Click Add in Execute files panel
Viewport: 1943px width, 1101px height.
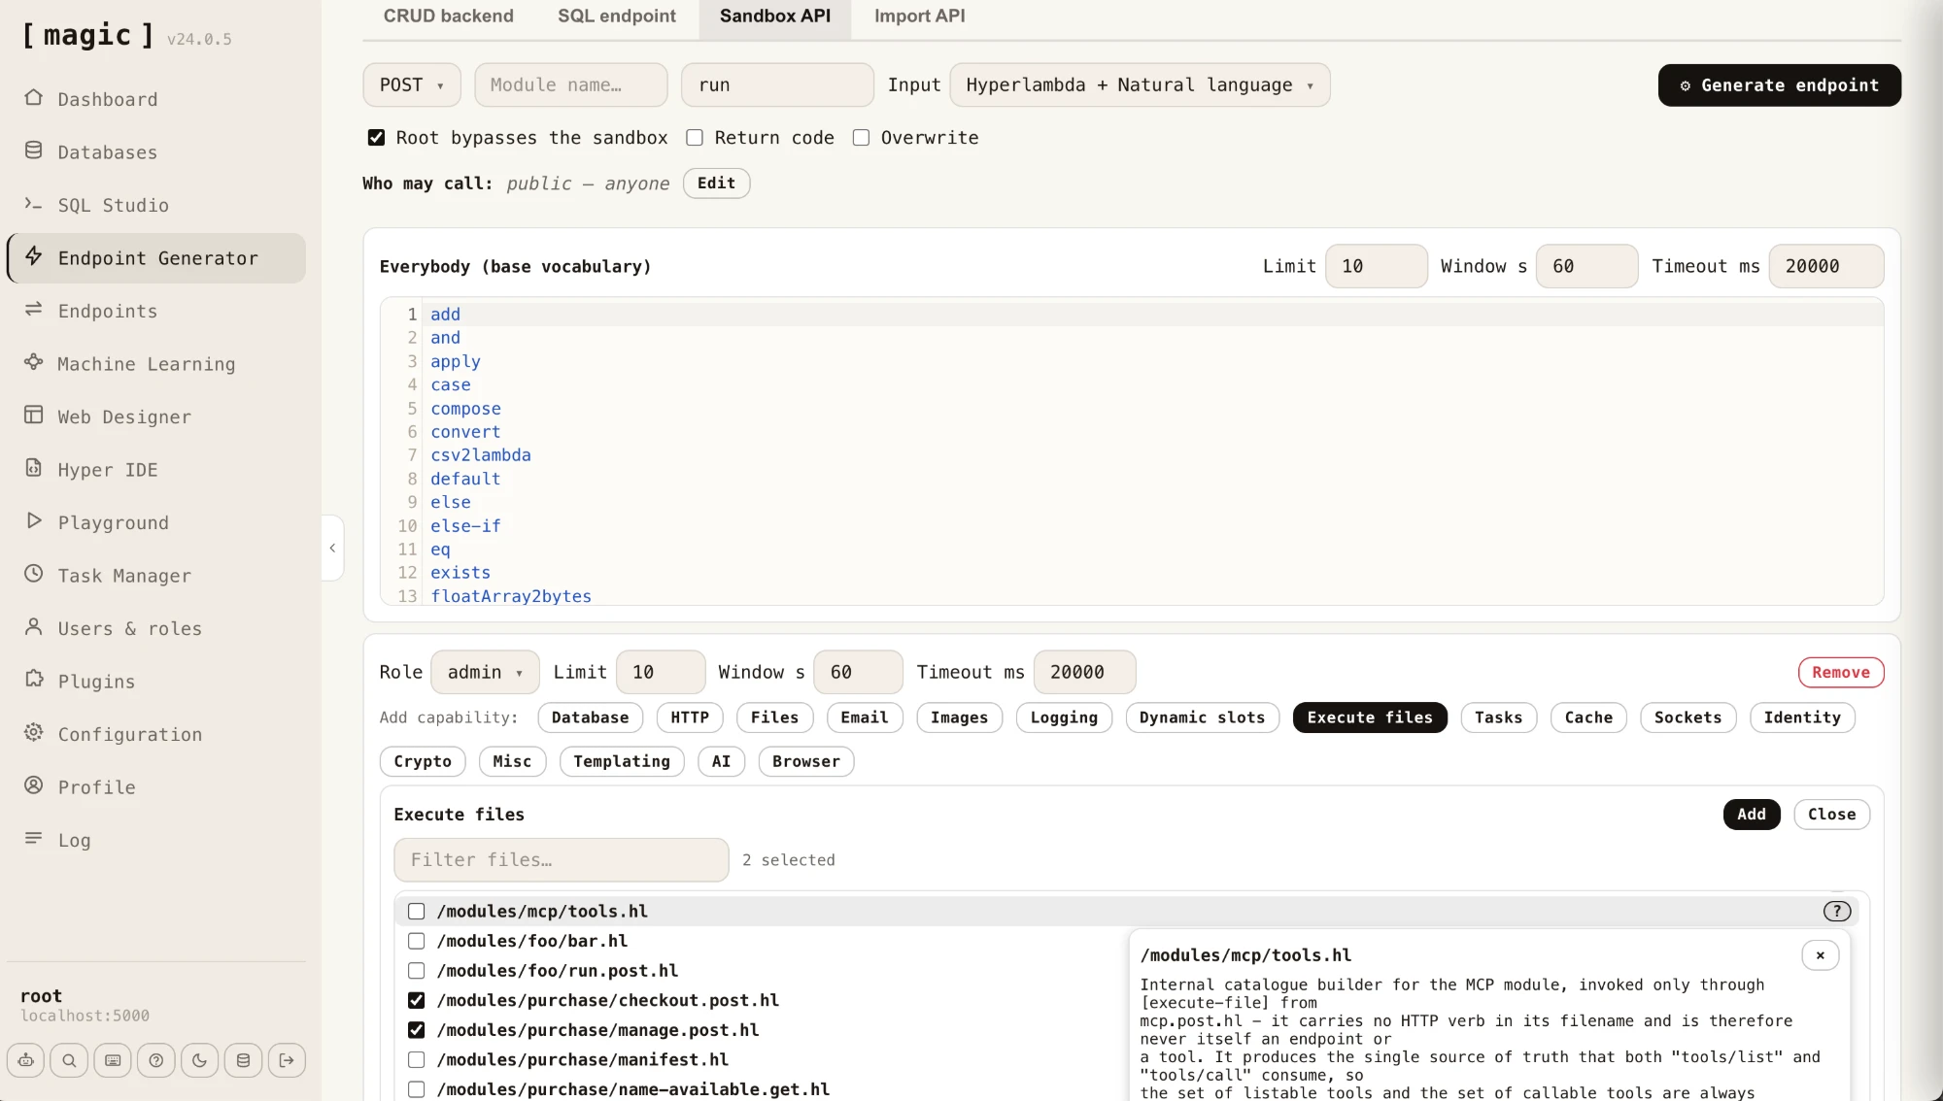1752,815
